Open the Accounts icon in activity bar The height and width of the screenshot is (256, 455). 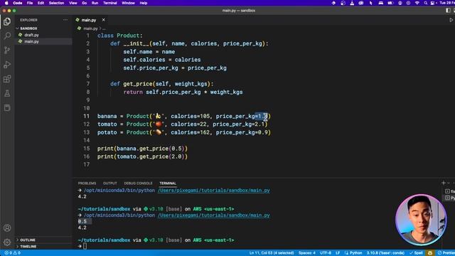coord(7,228)
